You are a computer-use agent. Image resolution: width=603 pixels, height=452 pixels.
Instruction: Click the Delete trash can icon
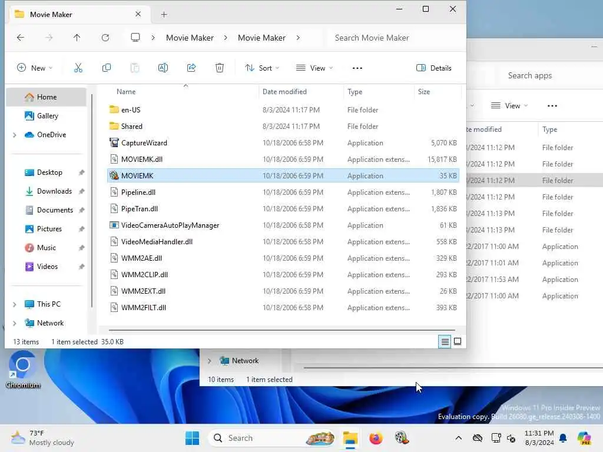220,68
